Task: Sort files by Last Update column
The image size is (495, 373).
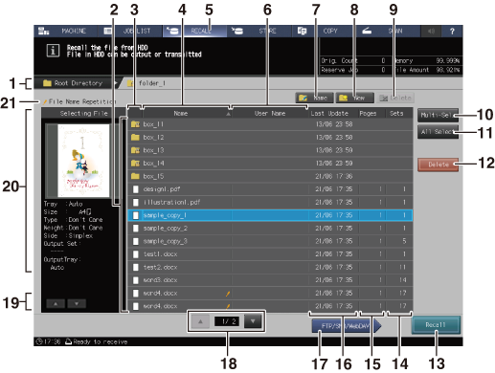Action: click(329, 113)
